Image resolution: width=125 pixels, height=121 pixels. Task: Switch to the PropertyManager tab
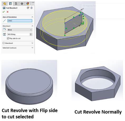coord(10,4)
